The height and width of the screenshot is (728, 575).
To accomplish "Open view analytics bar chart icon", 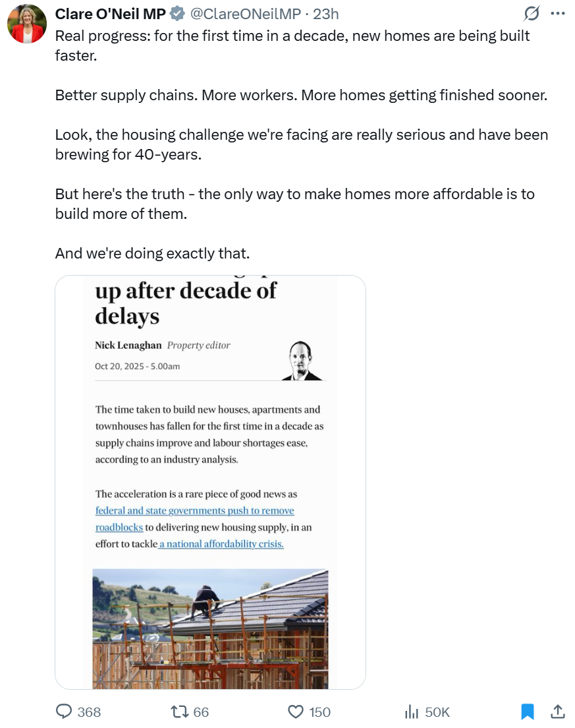I will (412, 712).
